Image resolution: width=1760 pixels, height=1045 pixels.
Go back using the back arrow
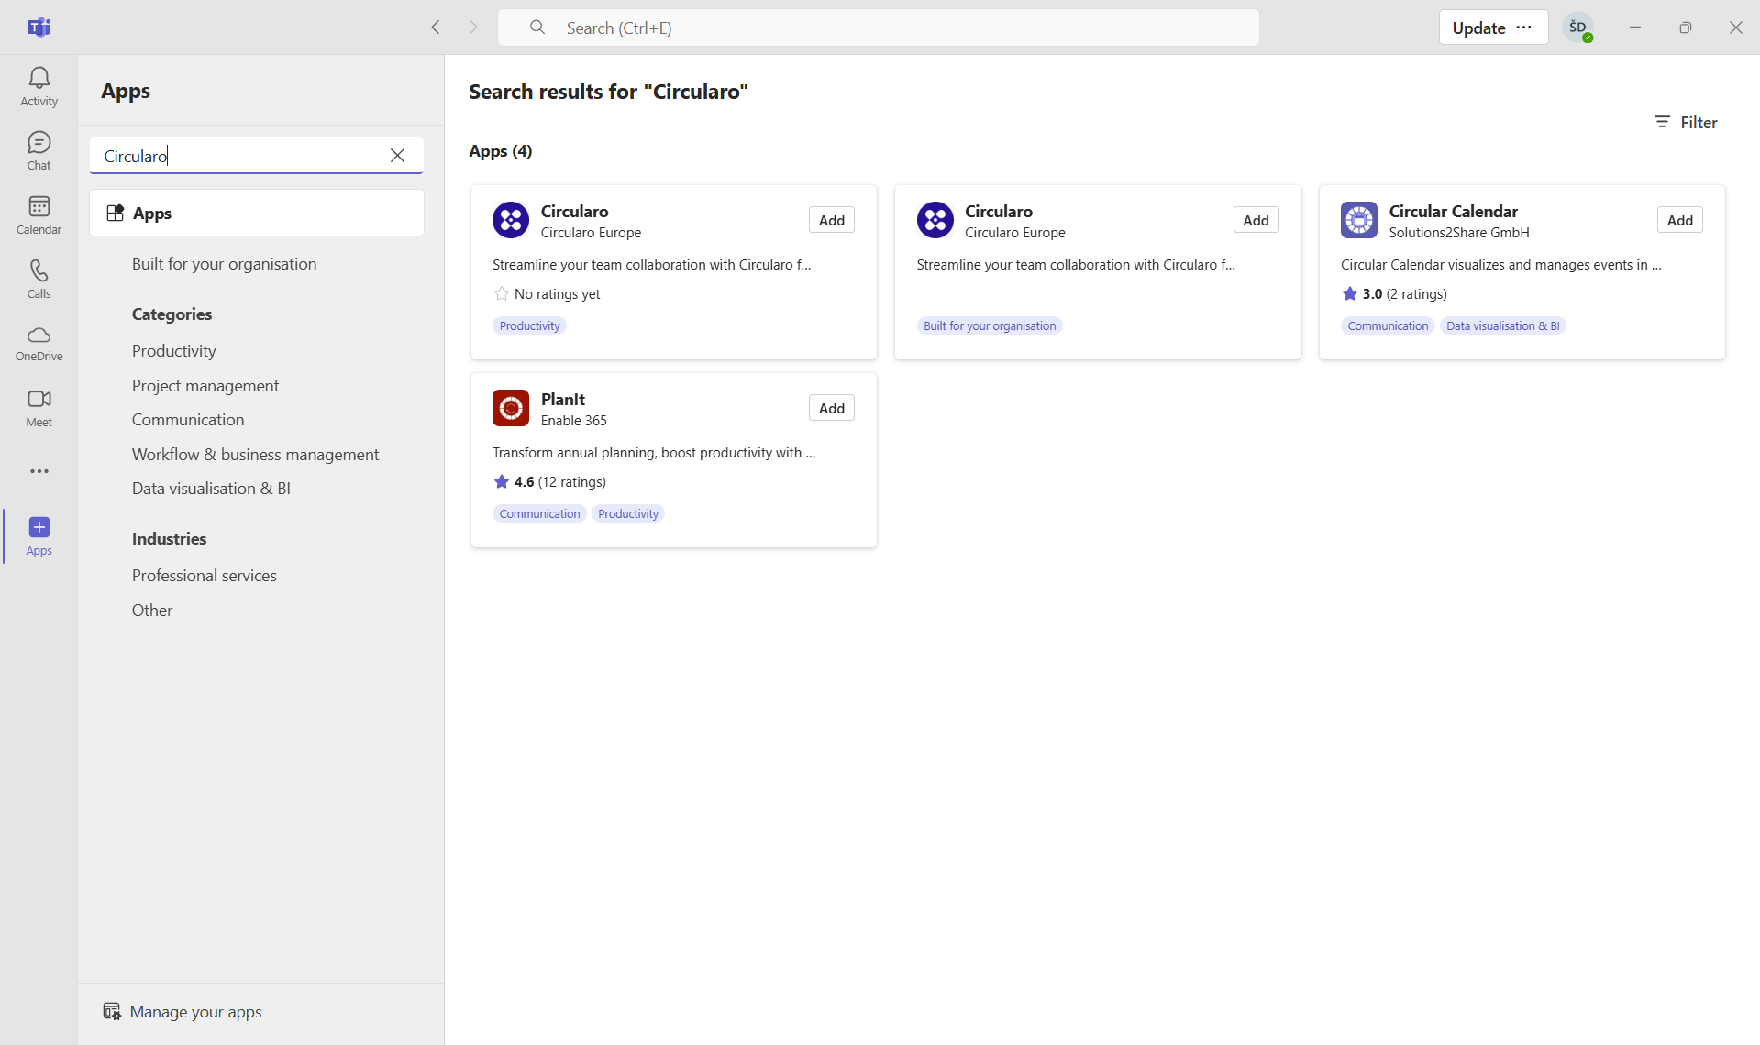(436, 27)
